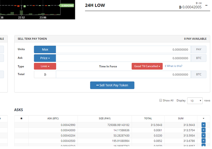Open action dropdown for ask 0.00042990
The image size is (212, 149).
[203, 124]
